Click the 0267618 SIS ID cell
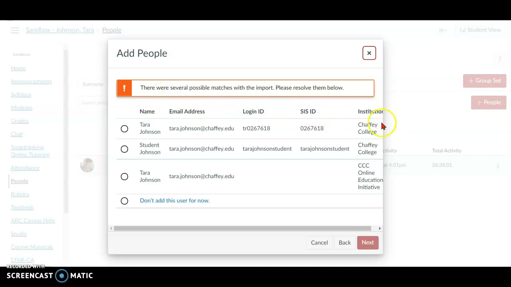 click(x=312, y=128)
